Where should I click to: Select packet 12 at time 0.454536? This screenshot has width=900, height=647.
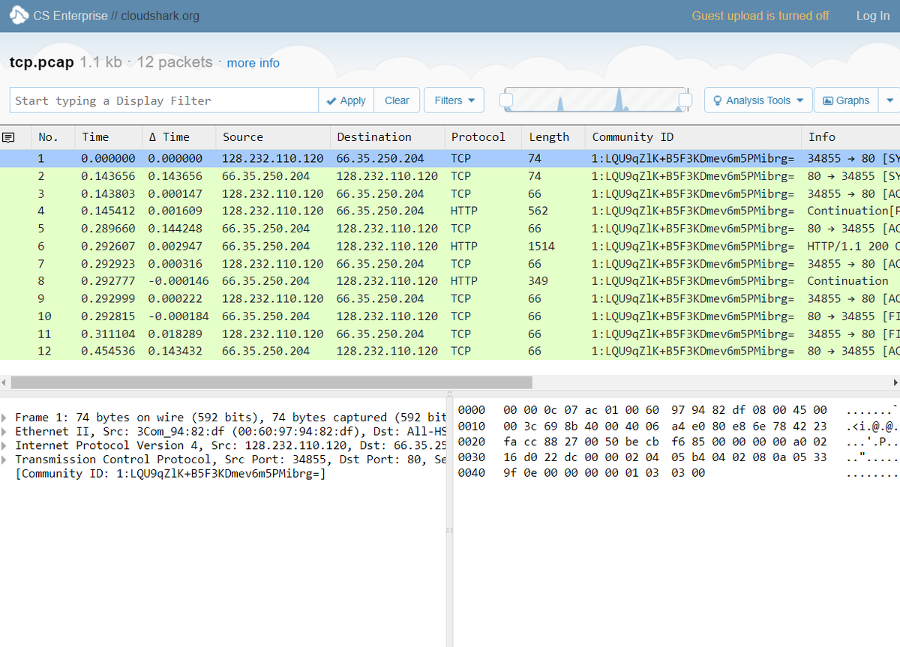click(450, 351)
